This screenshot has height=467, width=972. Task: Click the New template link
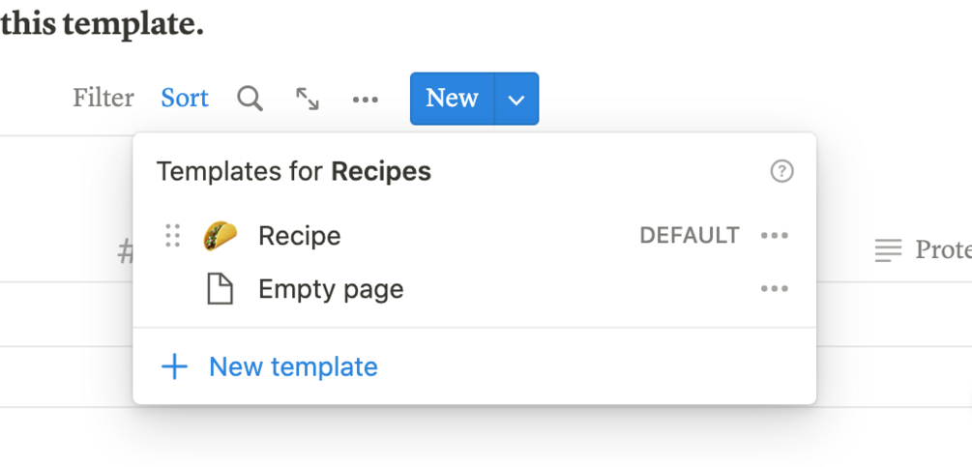tap(293, 367)
